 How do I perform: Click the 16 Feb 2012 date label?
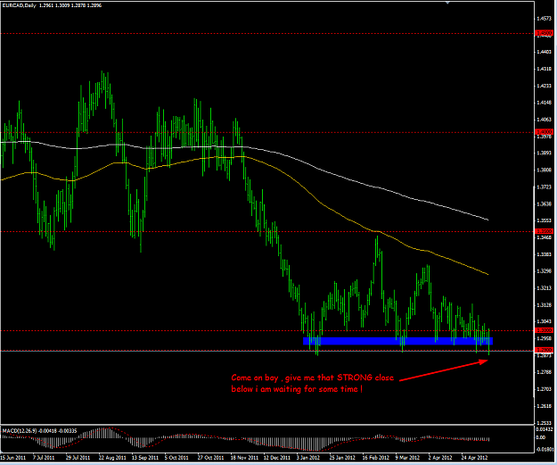coord(375,458)
